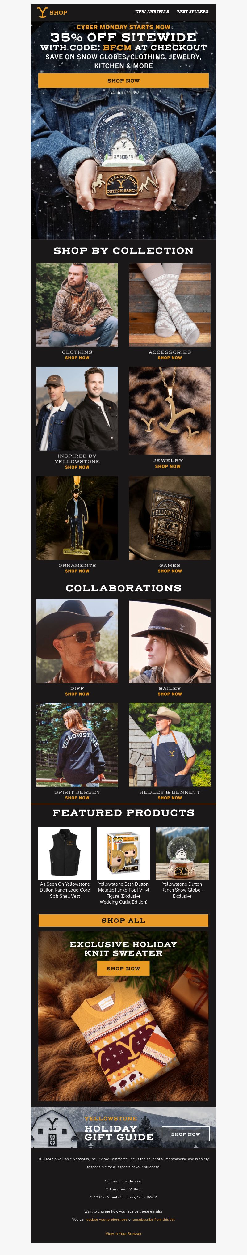Screen dimensions: 247x1255
Task: Click the orange Shop All button
Action: click(123, 920)
